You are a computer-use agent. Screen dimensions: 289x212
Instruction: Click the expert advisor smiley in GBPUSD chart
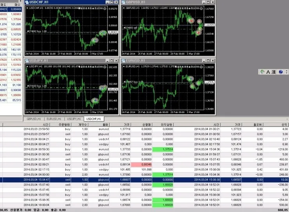pos(201,8)
